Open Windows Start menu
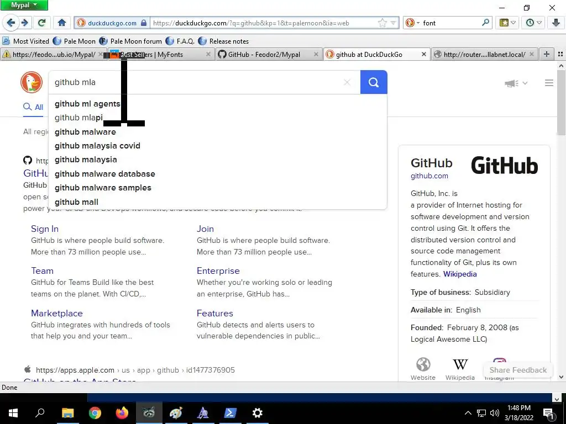 pyautogui.click(x=13, y=413)
